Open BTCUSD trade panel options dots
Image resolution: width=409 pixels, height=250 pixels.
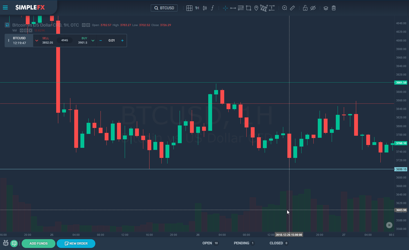[x=9, y=41]
